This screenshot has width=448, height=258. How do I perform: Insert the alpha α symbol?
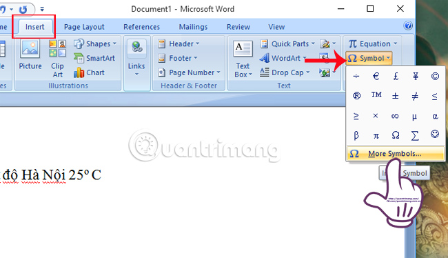coord(435,116)
